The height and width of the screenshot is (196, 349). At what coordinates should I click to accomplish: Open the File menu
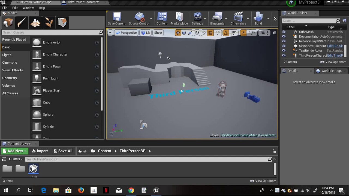(x=5, y=8)
